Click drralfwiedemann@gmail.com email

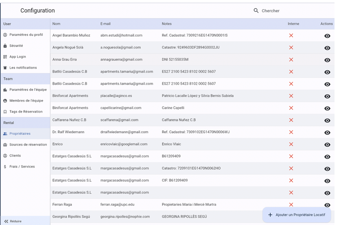tap(124, 132)
